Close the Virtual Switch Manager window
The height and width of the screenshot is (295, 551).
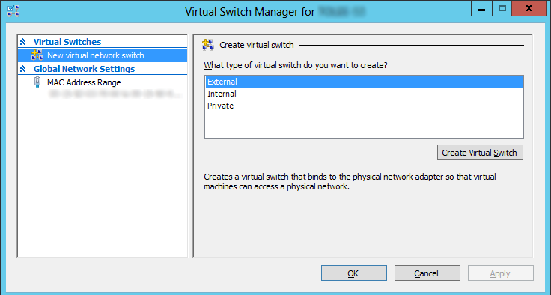[x=529, y=8]
